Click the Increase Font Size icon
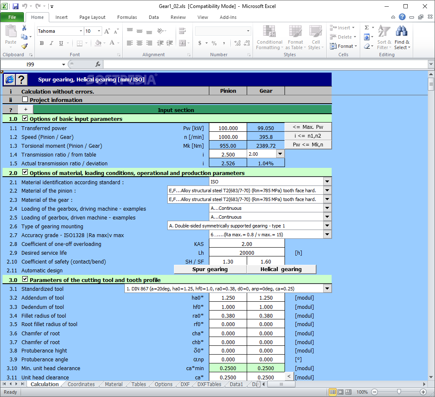The width and height of the screenshot is (435, 397). pyautogui.click(x=107, y=31)
